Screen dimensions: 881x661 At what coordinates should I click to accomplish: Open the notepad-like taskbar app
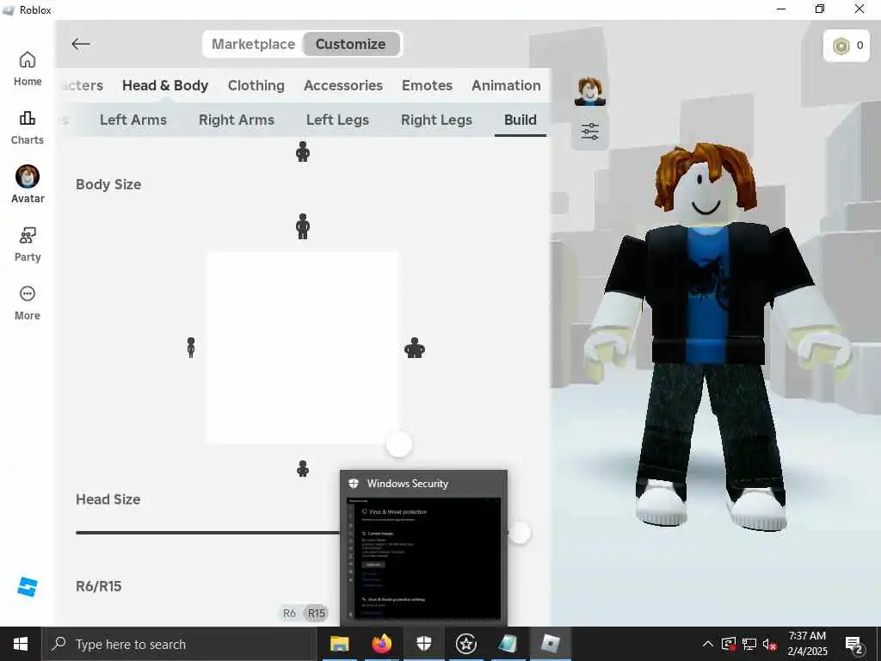tap(508, 644)
